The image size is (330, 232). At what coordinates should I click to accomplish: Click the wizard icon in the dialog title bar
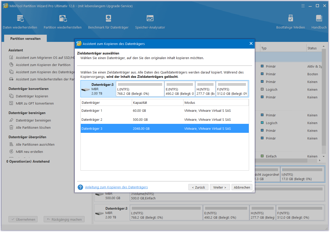point(79,44)
